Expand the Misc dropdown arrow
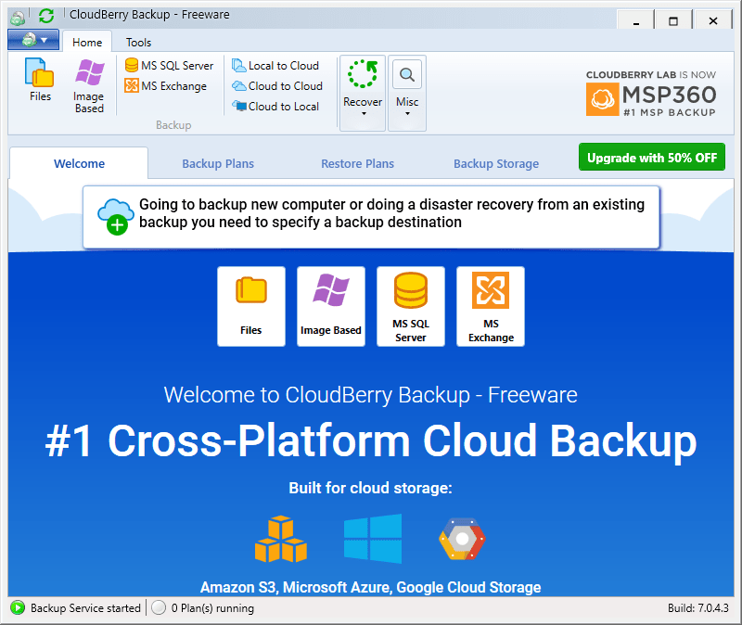Screen dimensions: 742x625 [x=407, y=113]
